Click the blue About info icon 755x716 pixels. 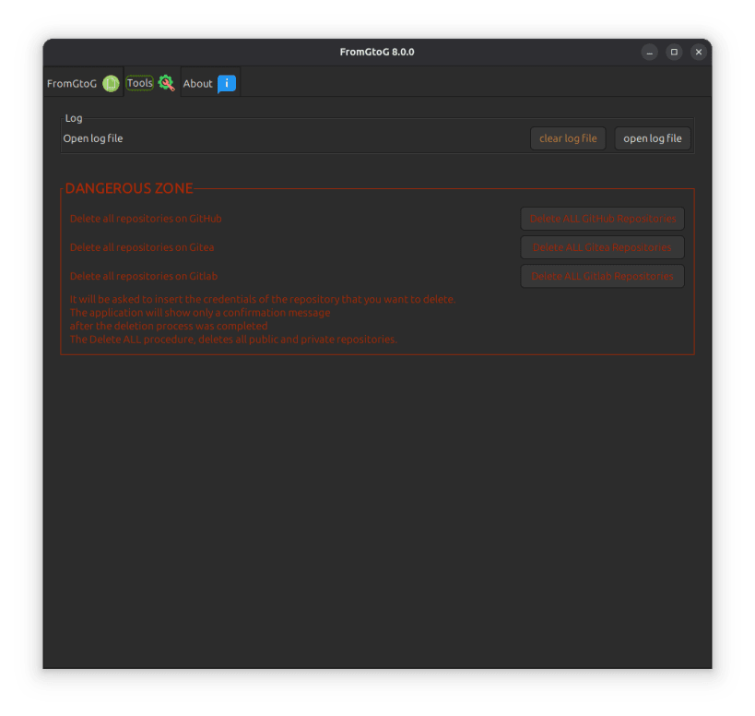[227, 83]
